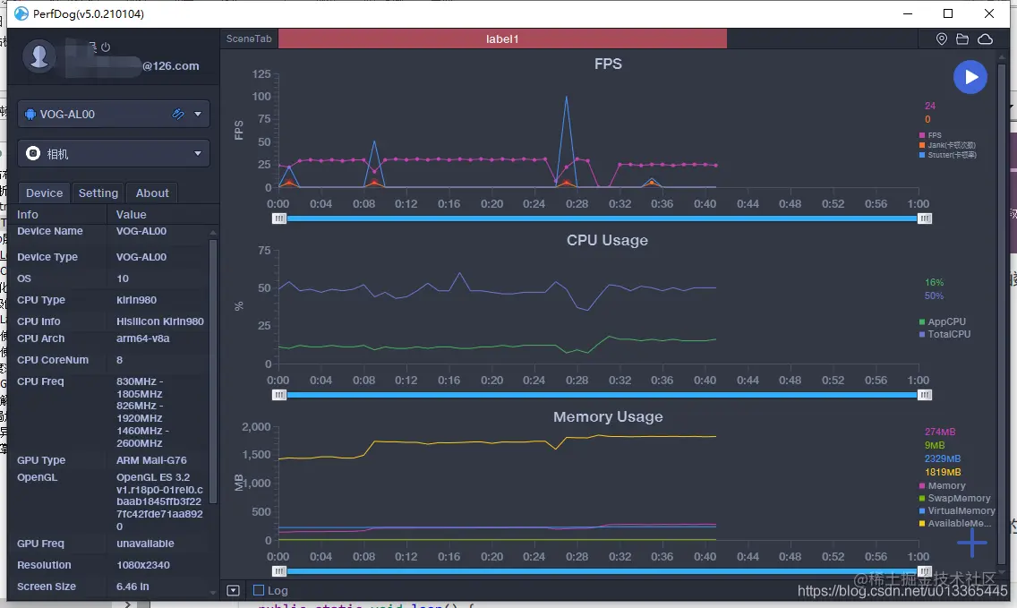Click the Memory Usage chart right range handle

click(x=925, y=571)
